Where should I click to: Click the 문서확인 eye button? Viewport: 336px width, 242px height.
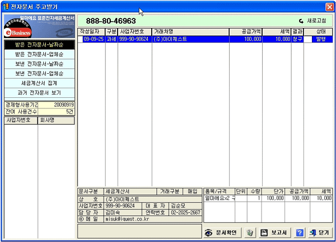[222, 232]
